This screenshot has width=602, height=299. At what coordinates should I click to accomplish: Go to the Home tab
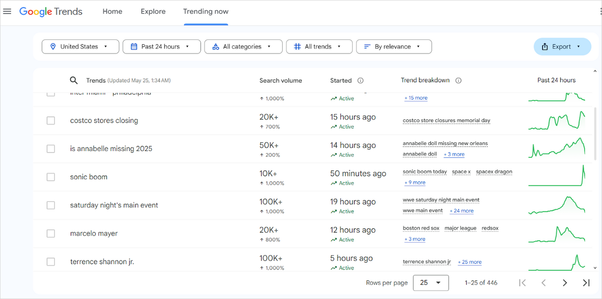[112, 12]
